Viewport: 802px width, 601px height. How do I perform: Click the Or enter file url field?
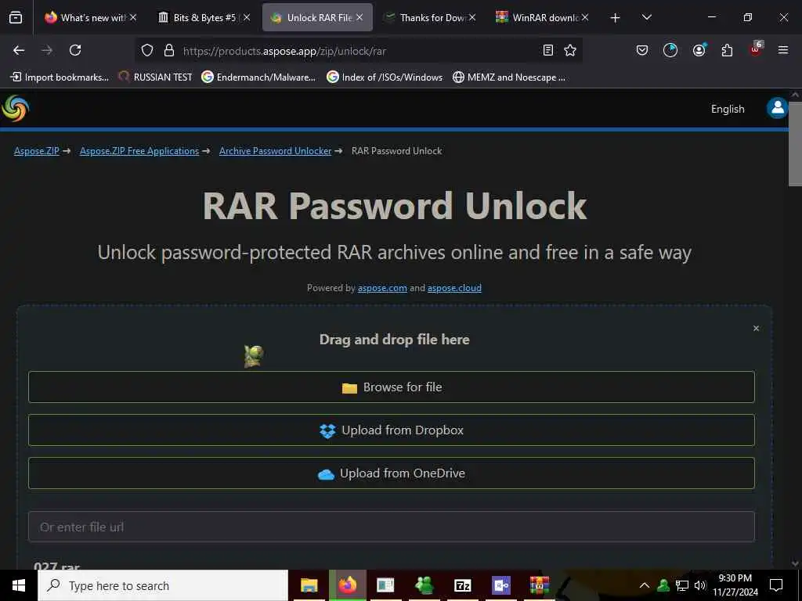point(392,527)
